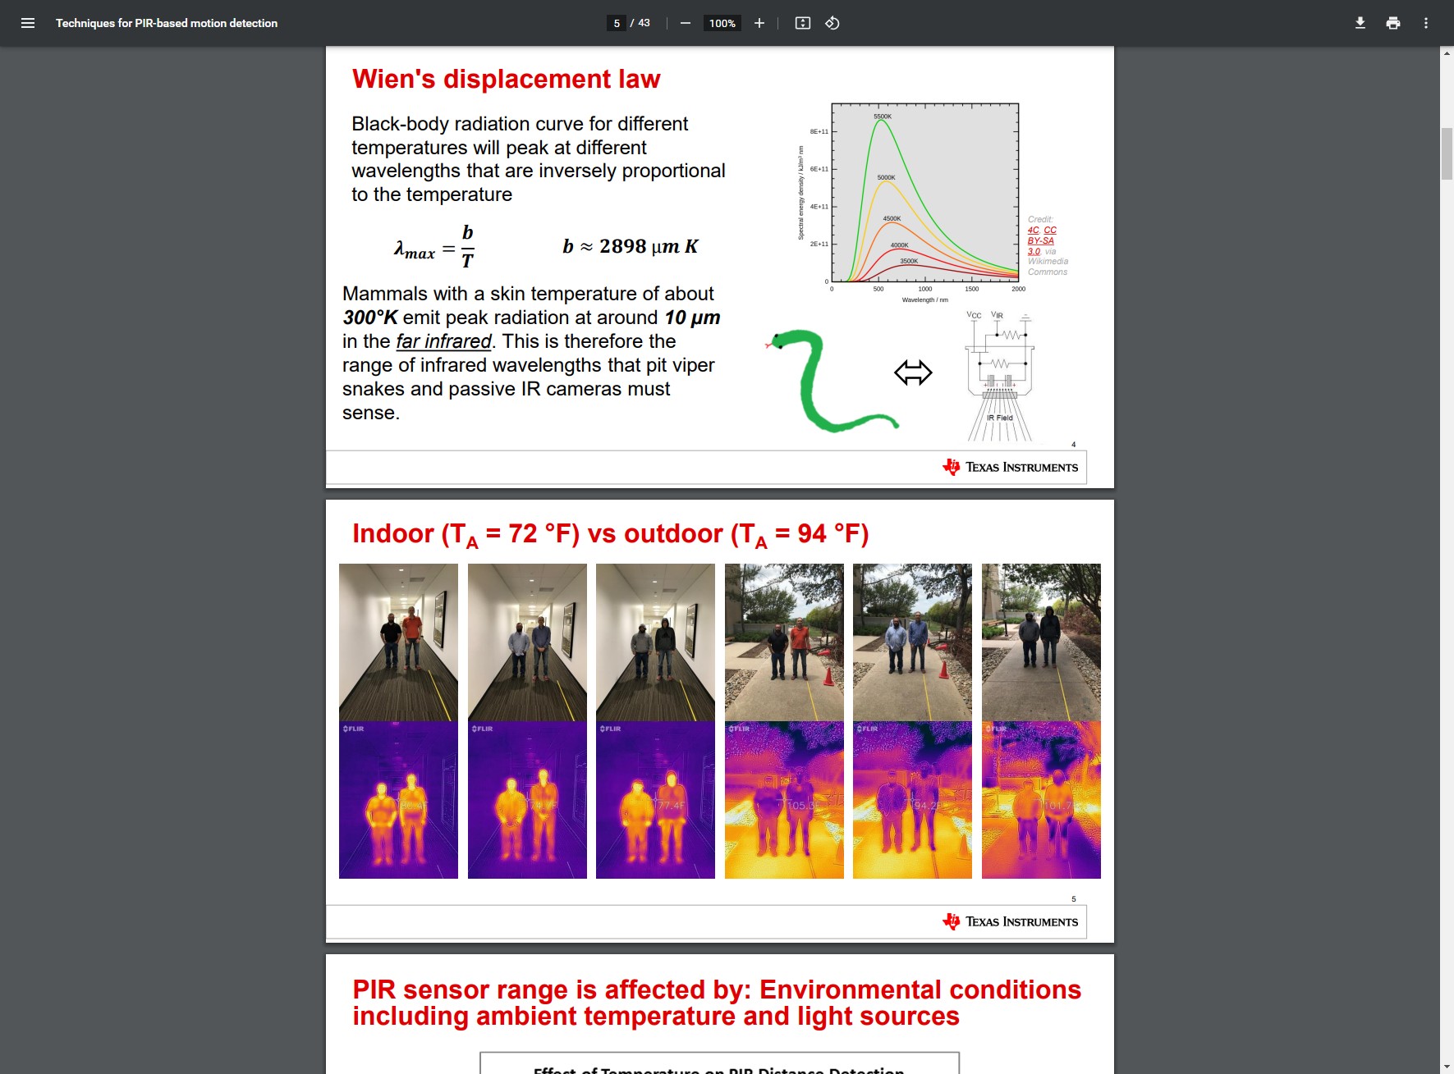Click the zoom out minus button
1454x1074 pixels.
pos(685,23)
